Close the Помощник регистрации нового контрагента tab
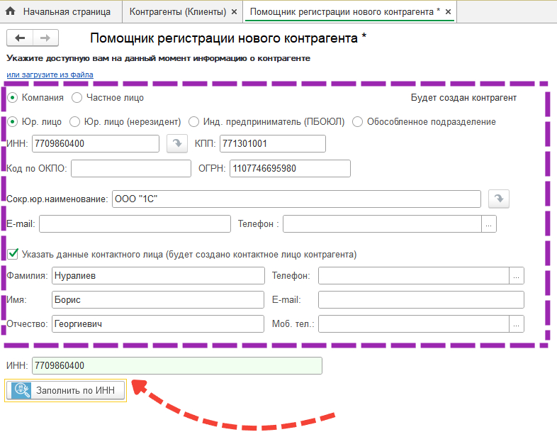 [449, 12]
